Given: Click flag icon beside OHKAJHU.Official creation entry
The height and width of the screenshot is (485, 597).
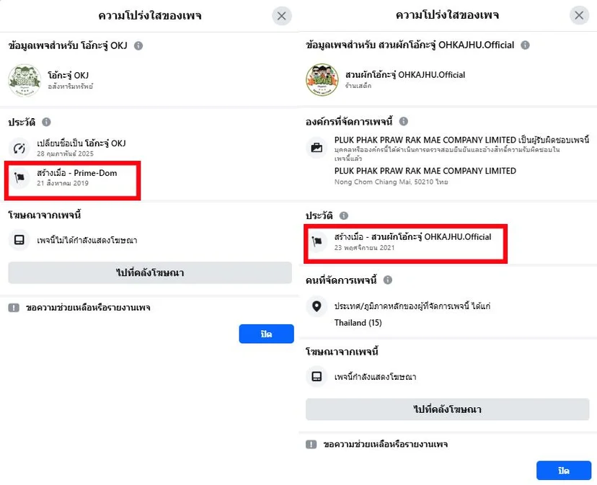Looking at the screenshot, I should pos(317,241).
